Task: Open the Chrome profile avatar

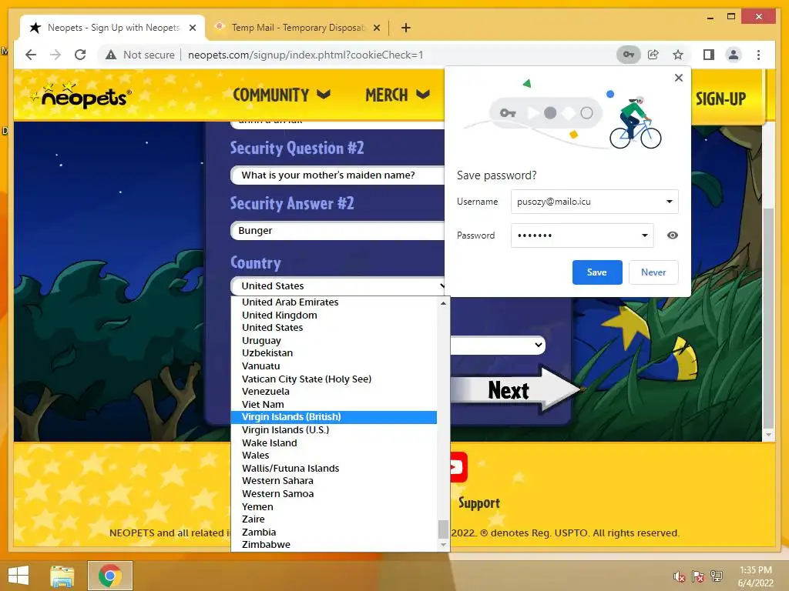Action: pyautogui.click(x=734, y=55)
